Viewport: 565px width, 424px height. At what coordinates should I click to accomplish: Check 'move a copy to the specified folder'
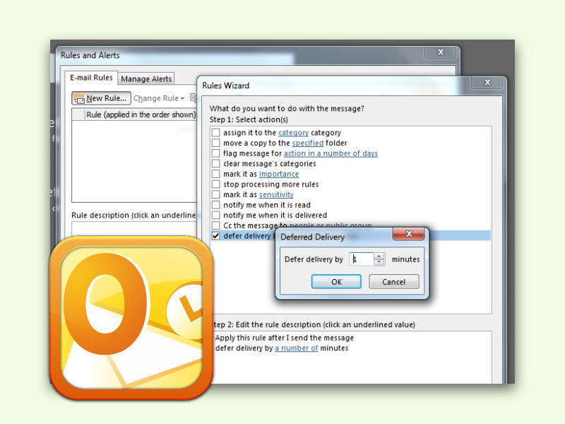[215, 143]
